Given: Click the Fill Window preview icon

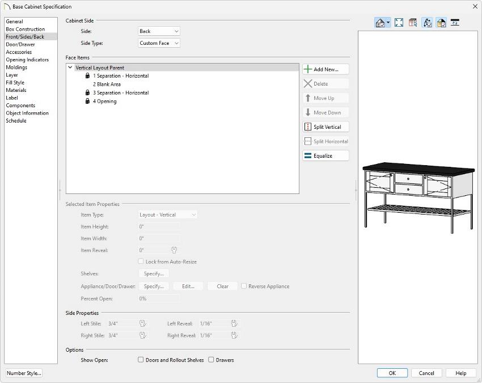Looking at the screenshot, I should tap(399, 23).
